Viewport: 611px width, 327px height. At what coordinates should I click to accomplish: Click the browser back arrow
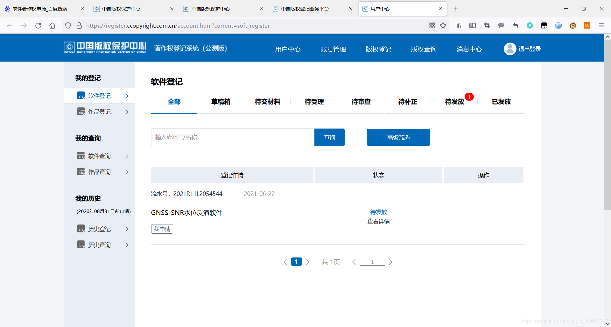tap(10, 26)
